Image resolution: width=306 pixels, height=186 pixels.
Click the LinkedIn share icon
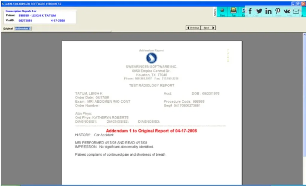coord(268,11)
